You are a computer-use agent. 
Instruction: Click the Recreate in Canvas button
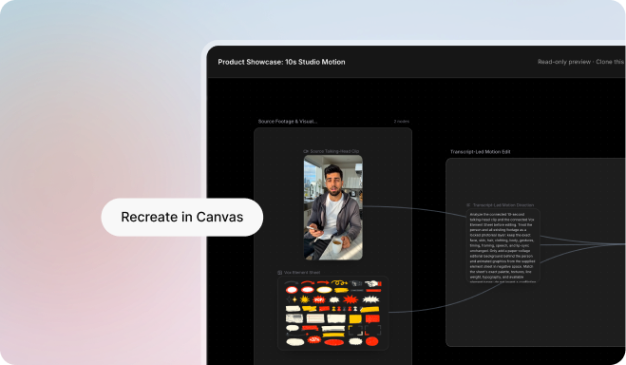click(x=182, y=217)
